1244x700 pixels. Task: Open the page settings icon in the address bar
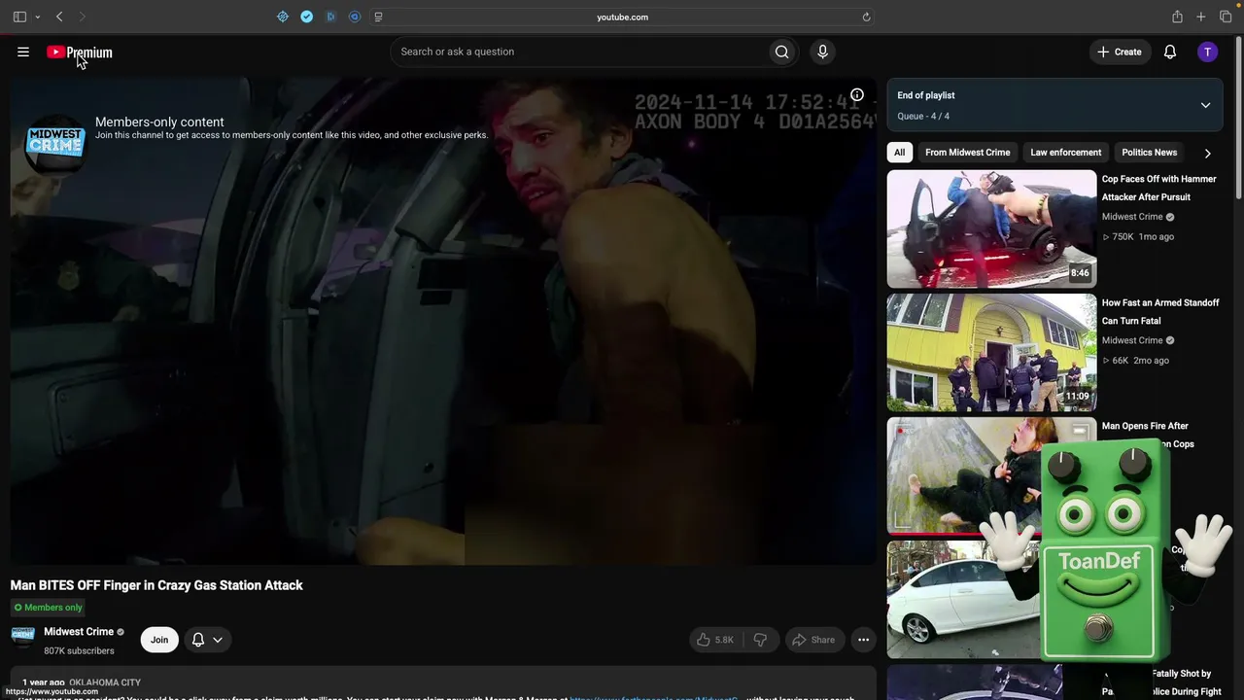pyautogui.click(x=378, y=17)
